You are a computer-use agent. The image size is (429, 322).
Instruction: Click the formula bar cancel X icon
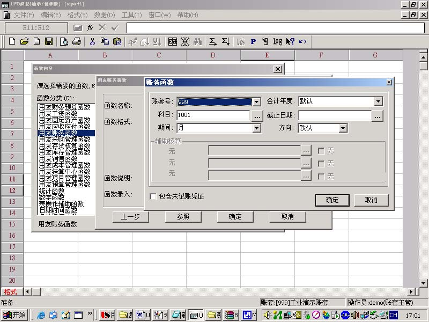point(102,27)
